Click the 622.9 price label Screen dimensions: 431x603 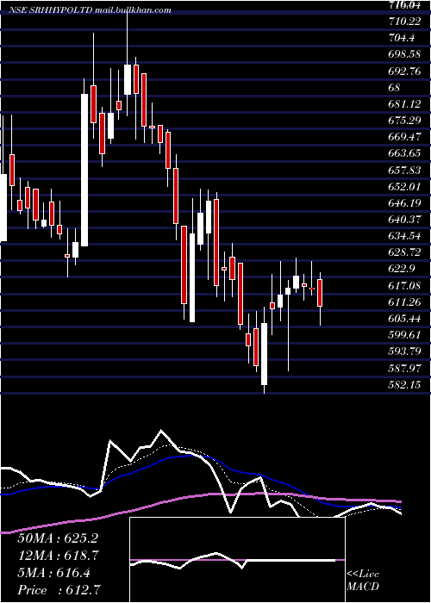[403, 269]
